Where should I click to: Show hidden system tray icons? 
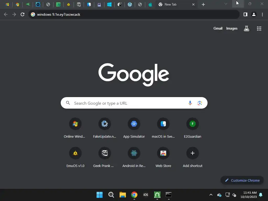[211, 195]
